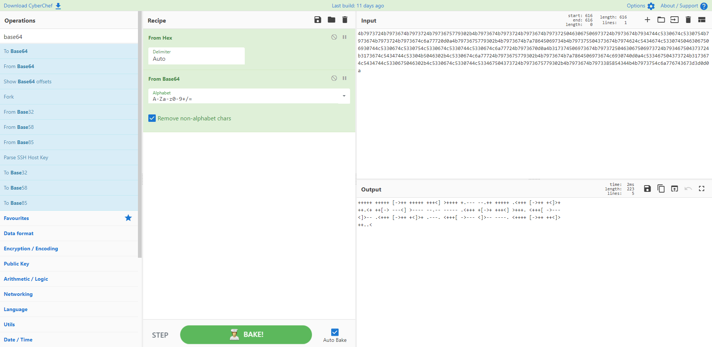712x347 pixels.
Task: Maximise the output pane
Action: [x=702, y=188]
